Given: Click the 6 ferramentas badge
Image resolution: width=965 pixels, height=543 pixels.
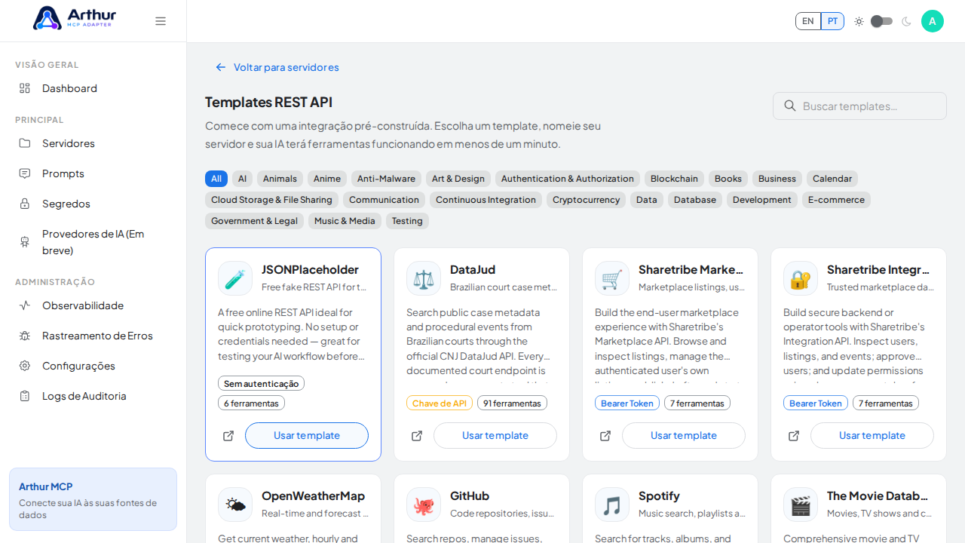Looking at the screenshot, I should (x=251, y=403).
